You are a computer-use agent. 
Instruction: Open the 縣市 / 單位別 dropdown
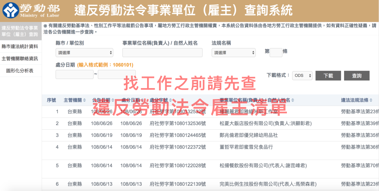pyautogui.click(x=84, y=53)
